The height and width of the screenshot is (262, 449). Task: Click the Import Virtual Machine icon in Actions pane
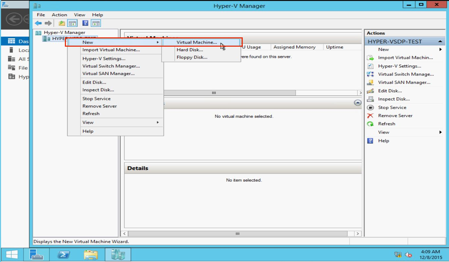371,58
